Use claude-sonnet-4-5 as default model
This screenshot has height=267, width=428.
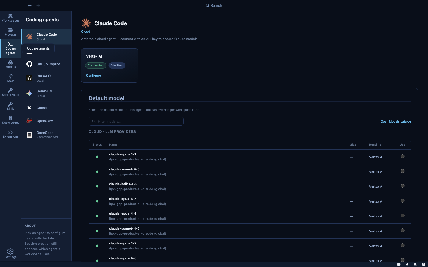402,171
